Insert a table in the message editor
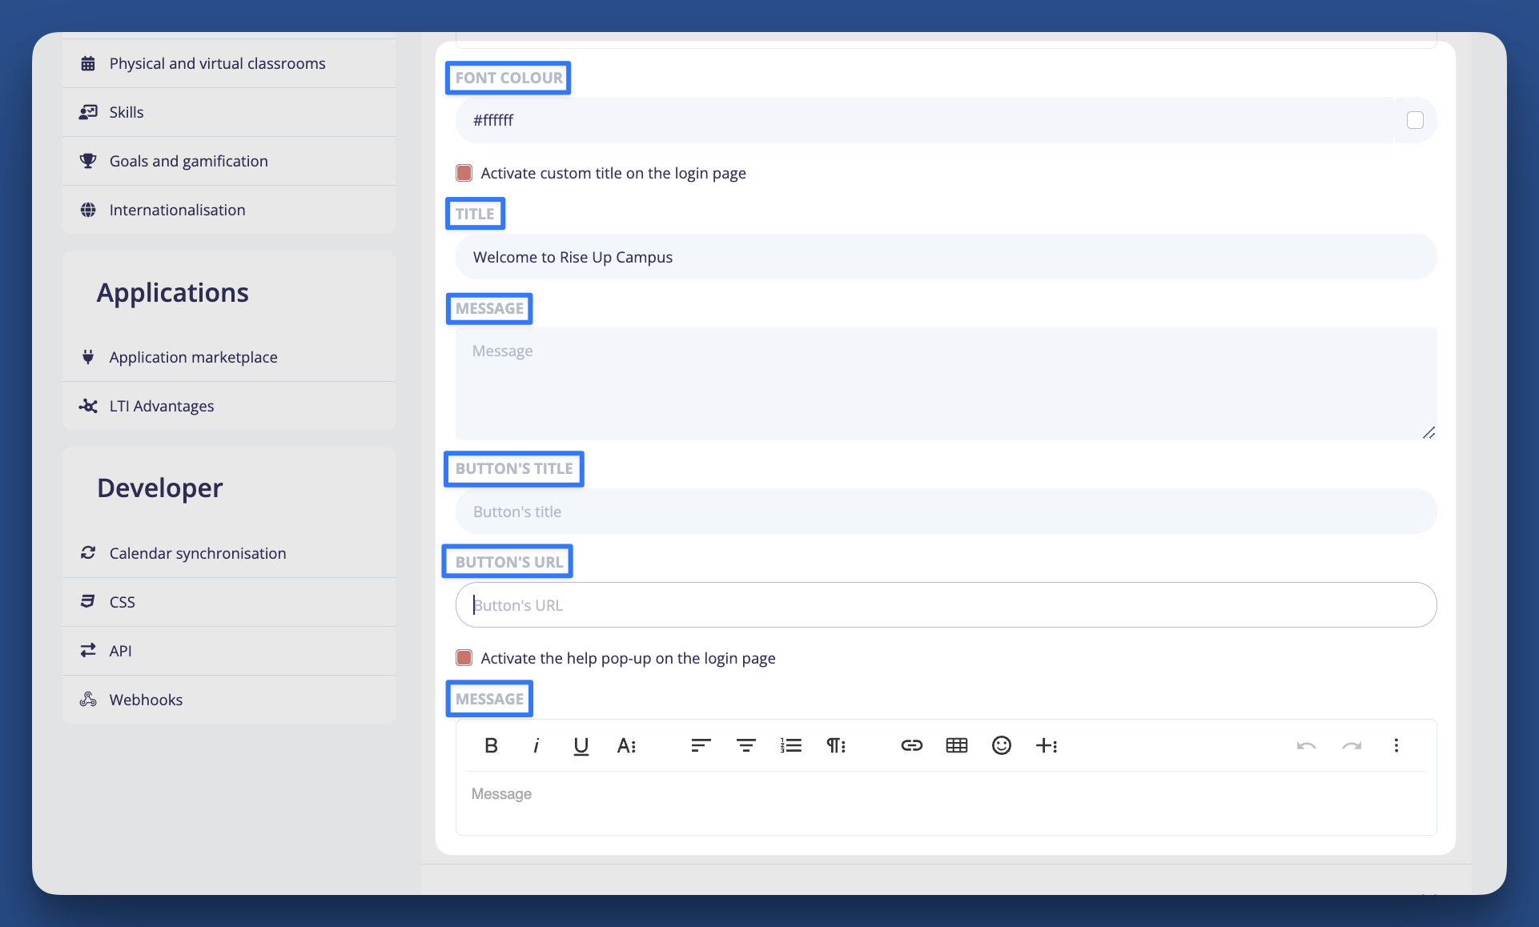Image resolution: width=1539 pixels, height=927 pixels. pyautogui.click(x=956, y=745)
